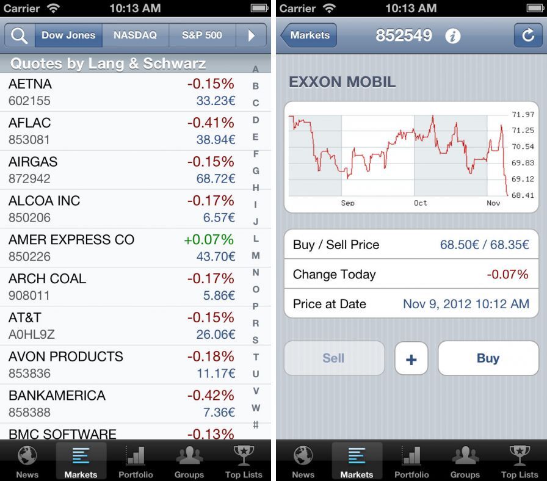Select the NASDAQ index
Screen dimensions: 547x481
[x=136, y=35]
